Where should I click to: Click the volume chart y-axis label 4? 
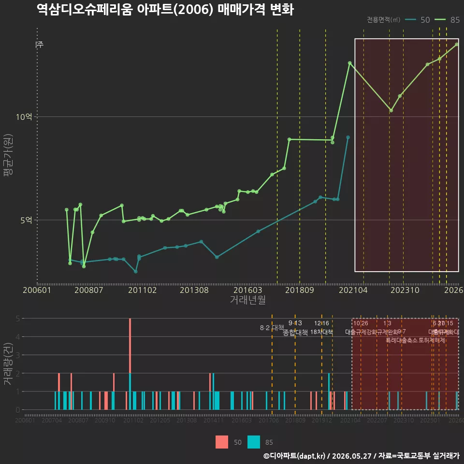point(18,337)
